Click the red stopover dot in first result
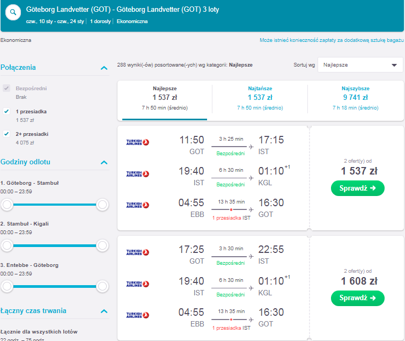This screenshot has height=341, width=405. (231, 209)
